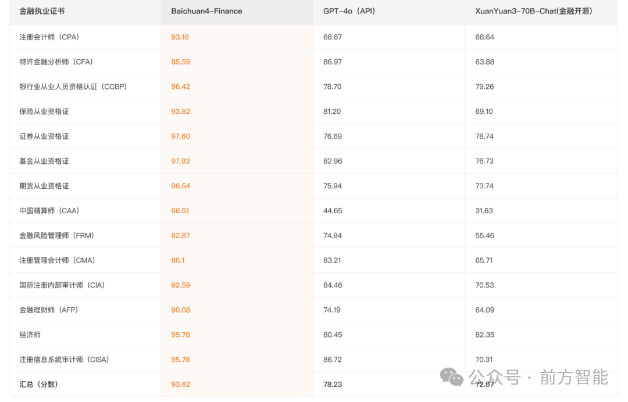The image size is (628, 402).
Task: Select the 期货从业资格证 score 75.94
Action: (x=333, y=185)
